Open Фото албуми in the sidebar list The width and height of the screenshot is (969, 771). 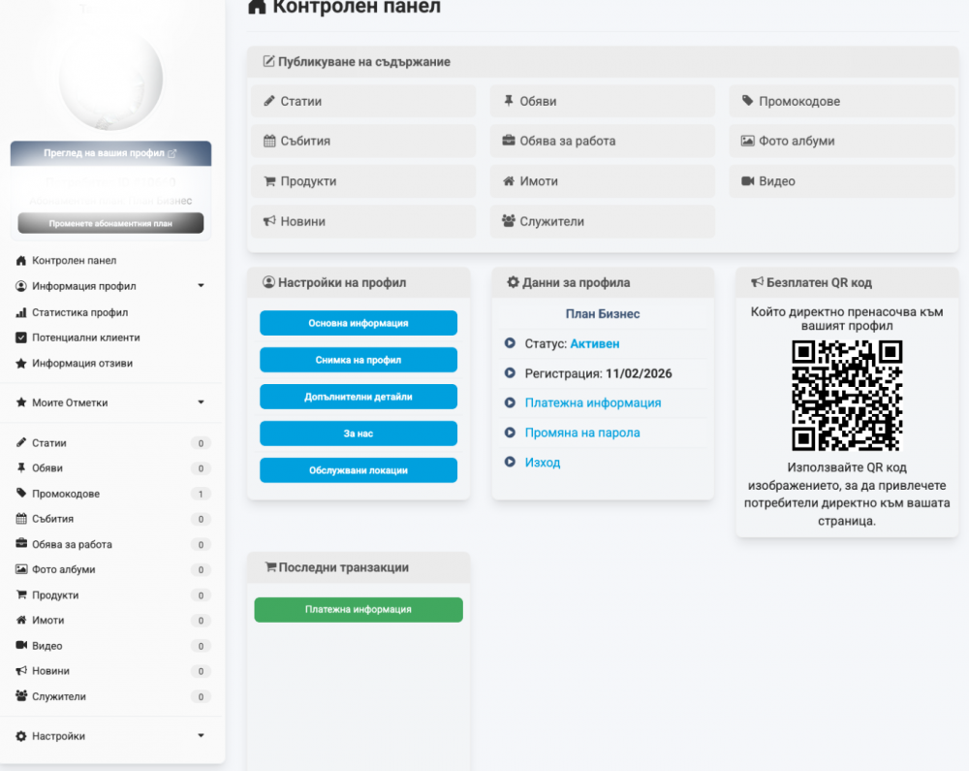click(x=63, y=569)
